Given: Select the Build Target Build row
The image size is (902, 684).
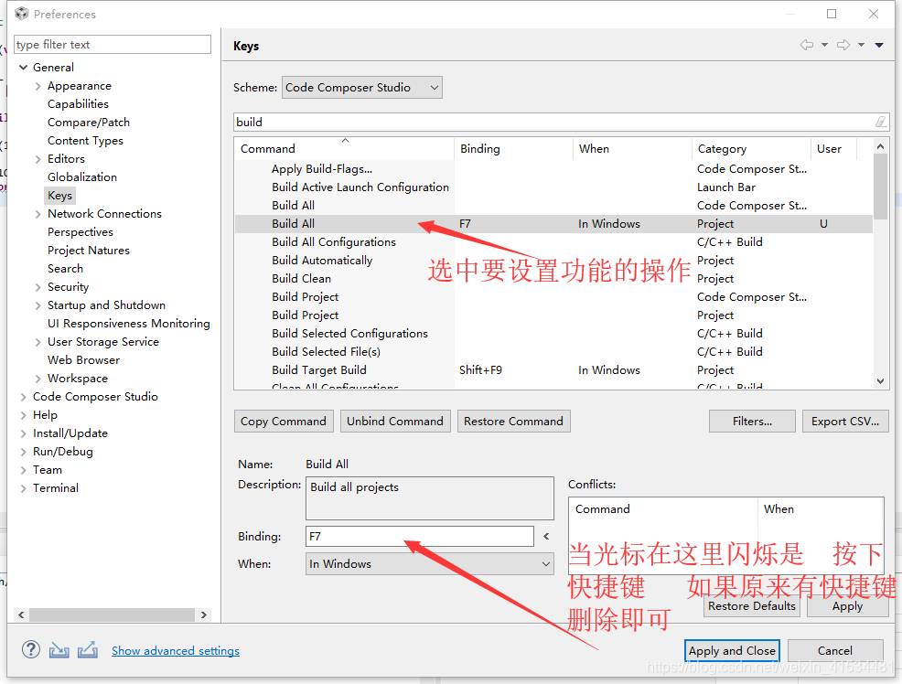Looking at the screenshot, I should click(553, 370).
